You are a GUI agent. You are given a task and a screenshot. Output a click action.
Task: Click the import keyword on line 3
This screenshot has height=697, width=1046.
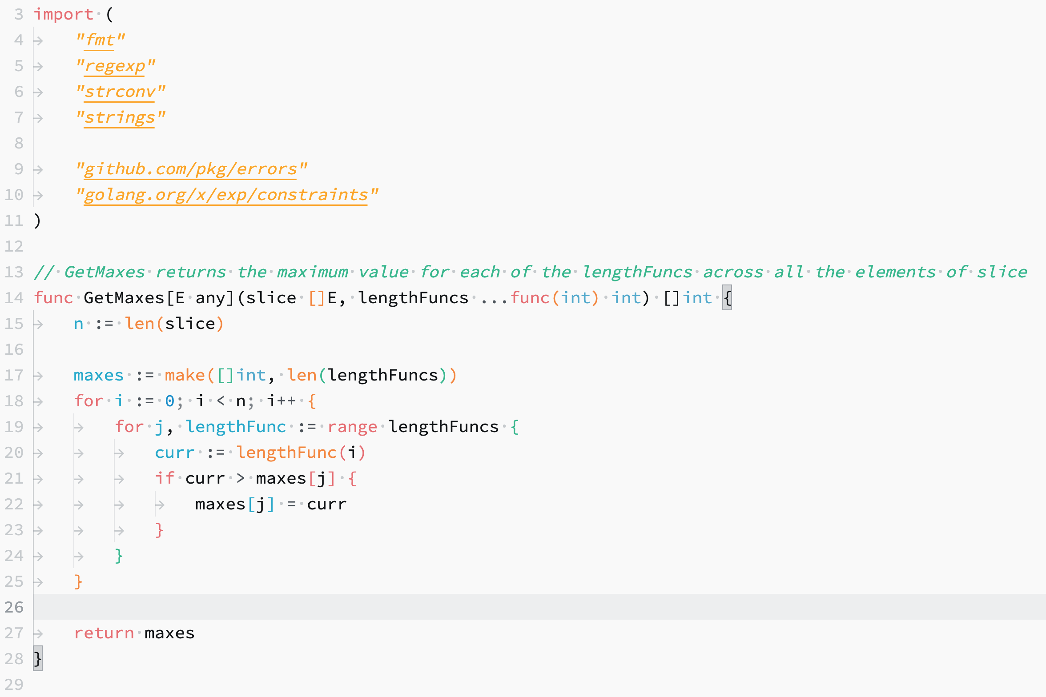[x=64, y=14]
